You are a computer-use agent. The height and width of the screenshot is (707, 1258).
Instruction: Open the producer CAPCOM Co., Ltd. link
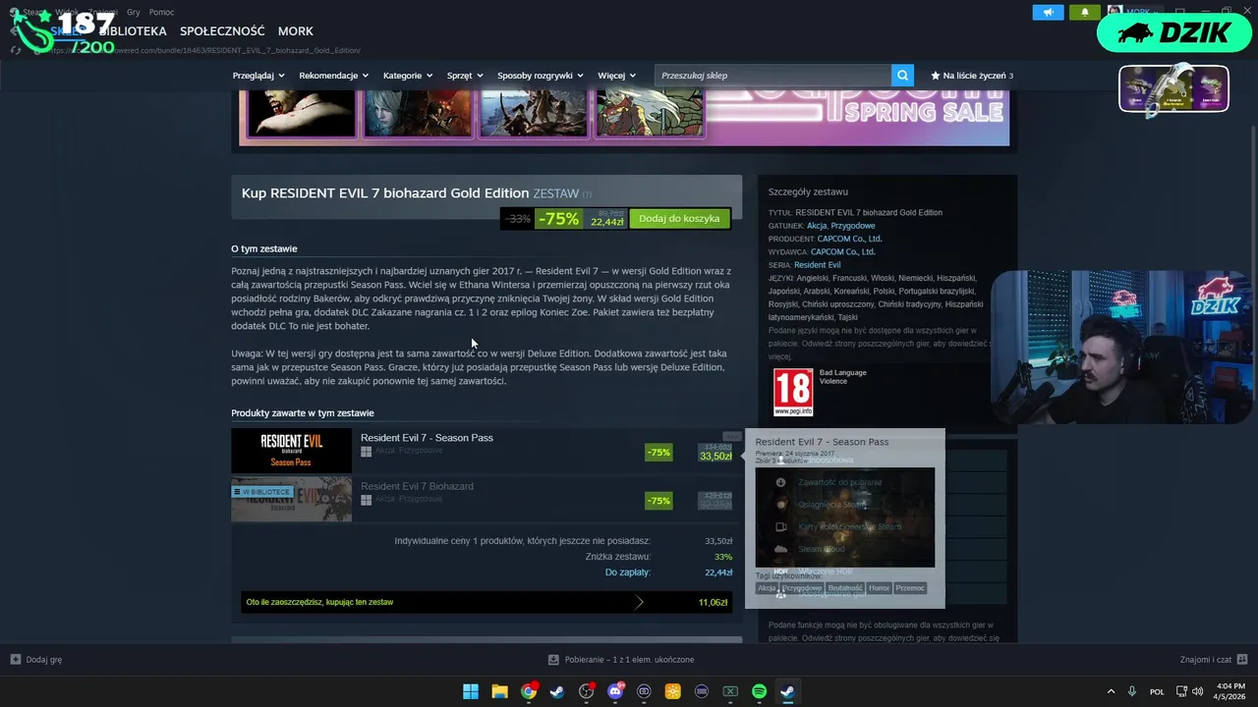pyautogui.click(x=849, y=239)
